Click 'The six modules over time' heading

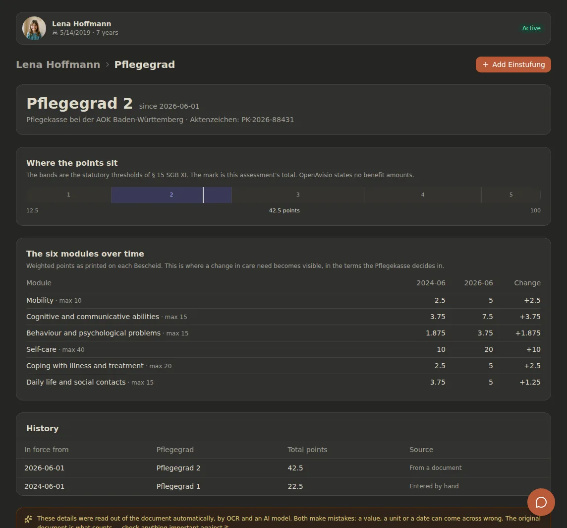pos(85,254)
